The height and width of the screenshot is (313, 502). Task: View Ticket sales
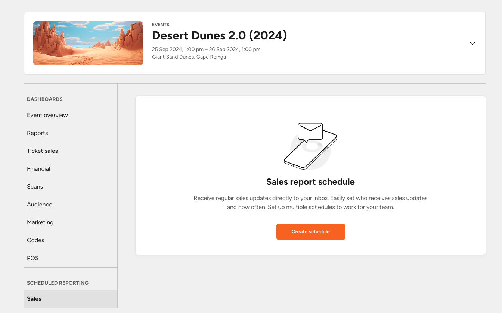coord(42,151)
